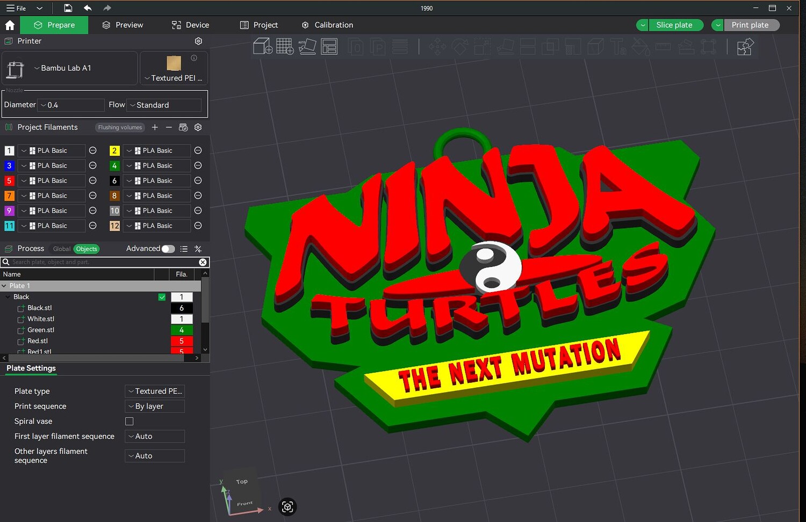Open the File menu

pyautogui.click(x=17, y=8)
